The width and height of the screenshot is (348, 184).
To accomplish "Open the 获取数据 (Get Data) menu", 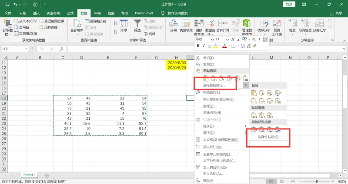I will pos(7,28).
